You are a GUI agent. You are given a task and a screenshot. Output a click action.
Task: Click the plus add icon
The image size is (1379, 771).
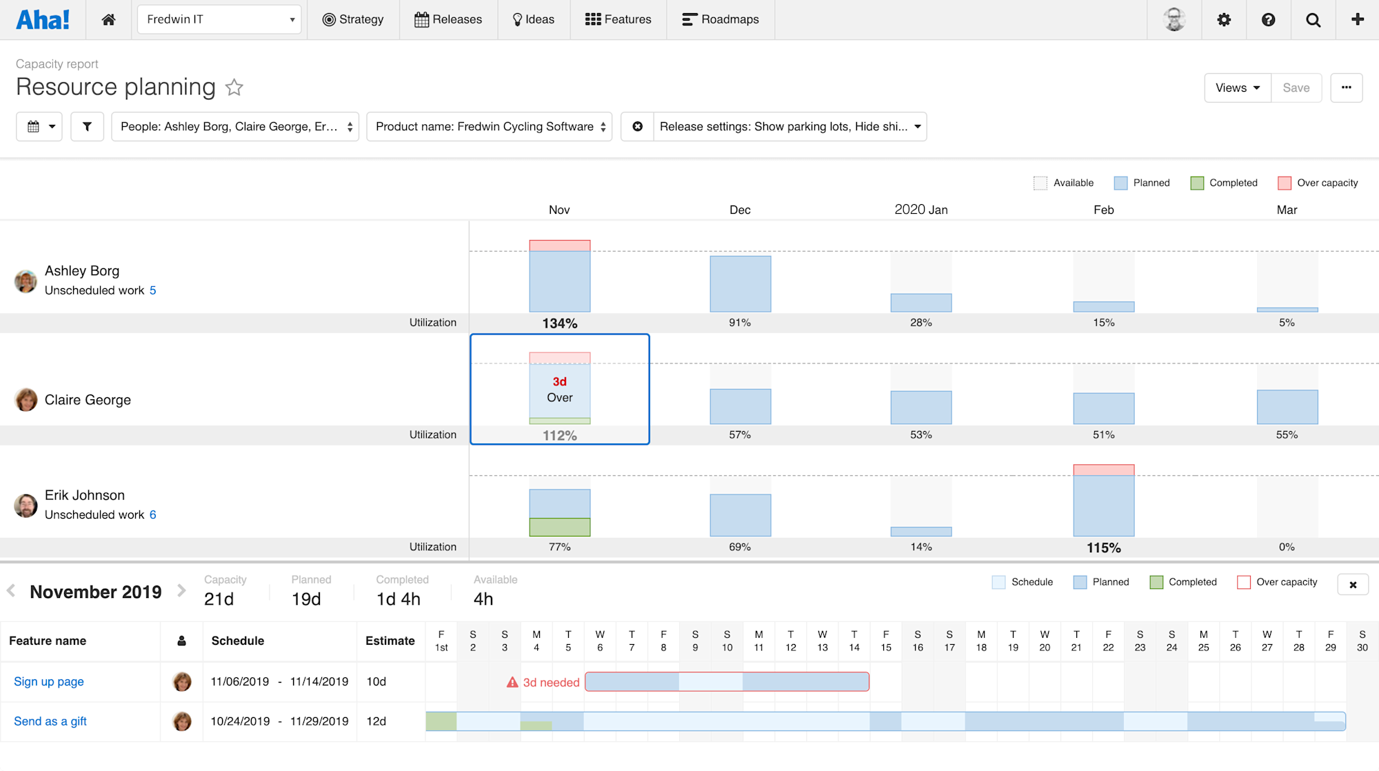click(x=1357, y=19)
